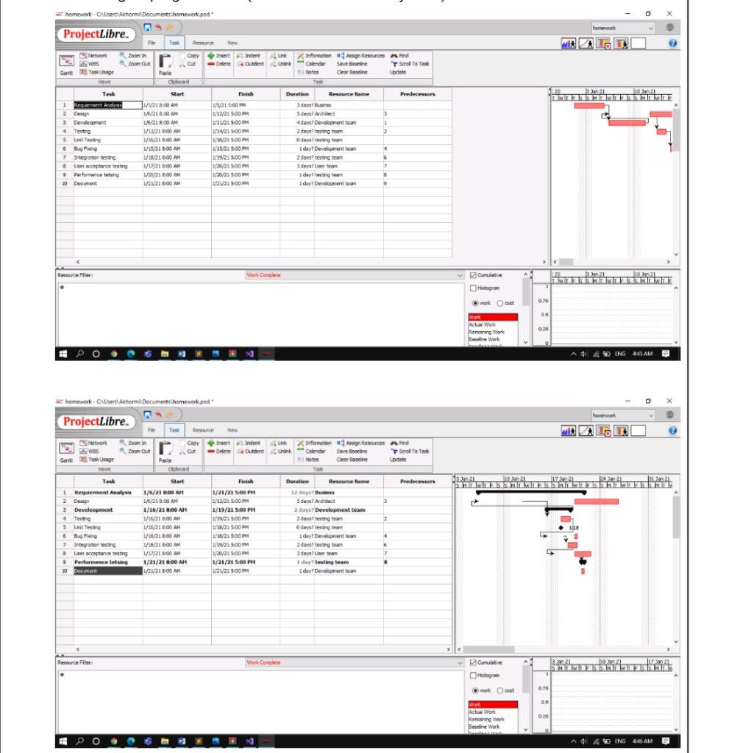Click the task table horizontal scrollbar in lower window
Viewport: 751px width, 753px height.
pos(263,649)
